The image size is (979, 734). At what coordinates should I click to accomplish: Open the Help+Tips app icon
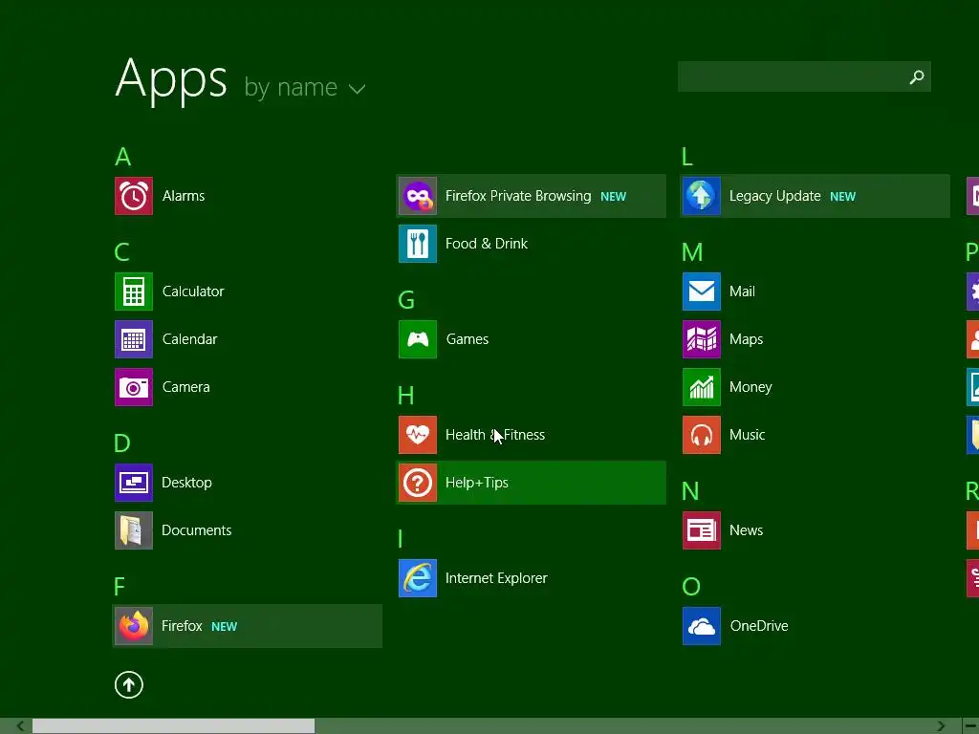[418, 483]
